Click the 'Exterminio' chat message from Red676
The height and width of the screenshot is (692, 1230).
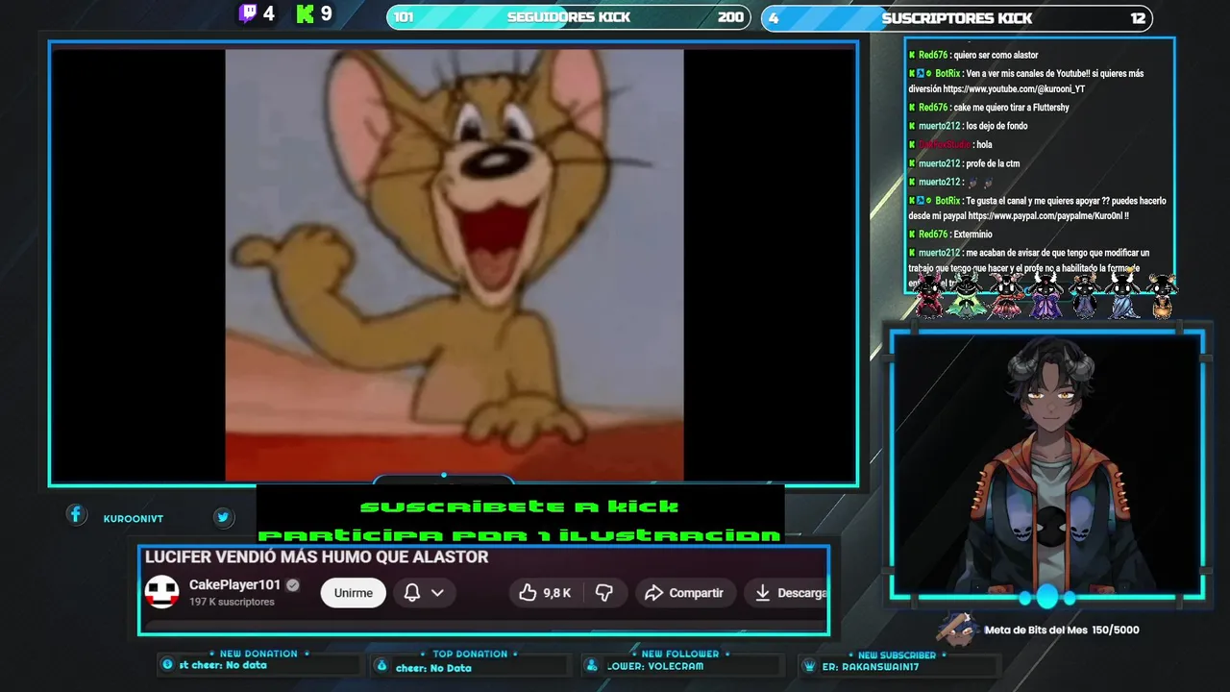pyautogui.click(x=950, y=235)
